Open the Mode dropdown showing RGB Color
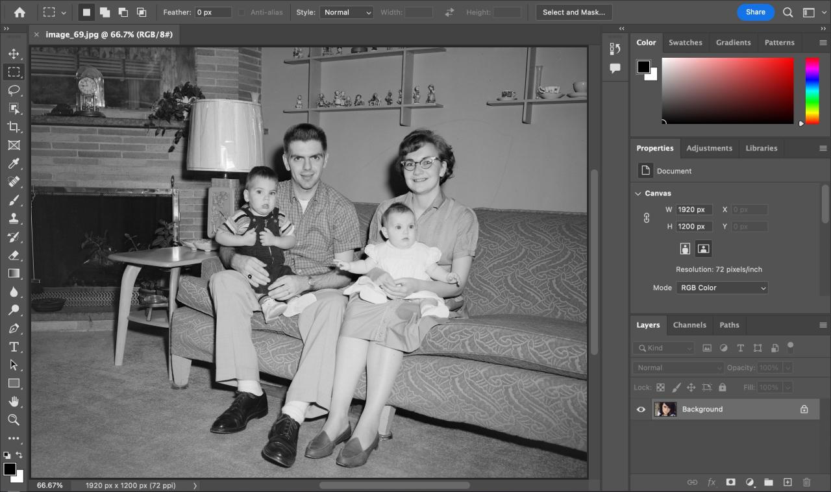The height and width of the screenshot is (492, 831). (x=722, y=288)
